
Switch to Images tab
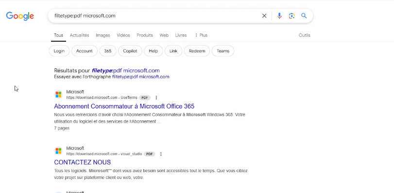tap(103, 35)
